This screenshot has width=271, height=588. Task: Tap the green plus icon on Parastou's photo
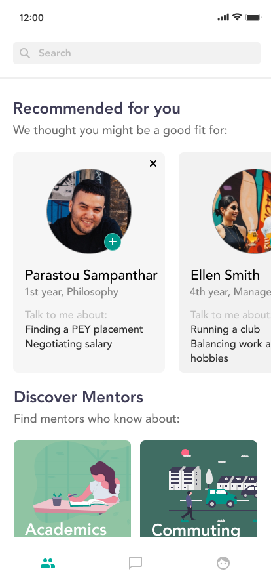(x=113, y=242)
